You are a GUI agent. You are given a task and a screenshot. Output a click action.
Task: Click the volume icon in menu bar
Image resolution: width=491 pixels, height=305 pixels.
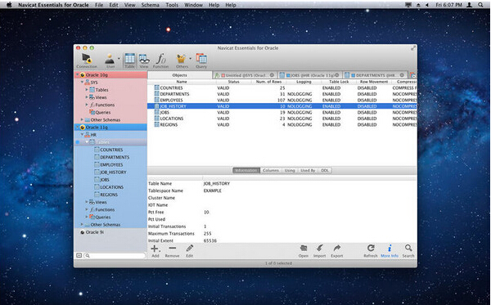427,5
